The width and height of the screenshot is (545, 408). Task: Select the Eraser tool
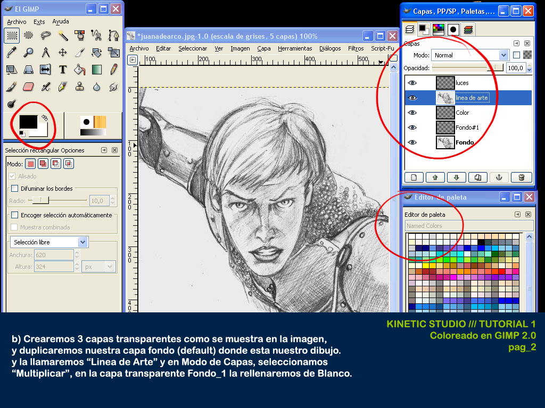click(29, 87)
